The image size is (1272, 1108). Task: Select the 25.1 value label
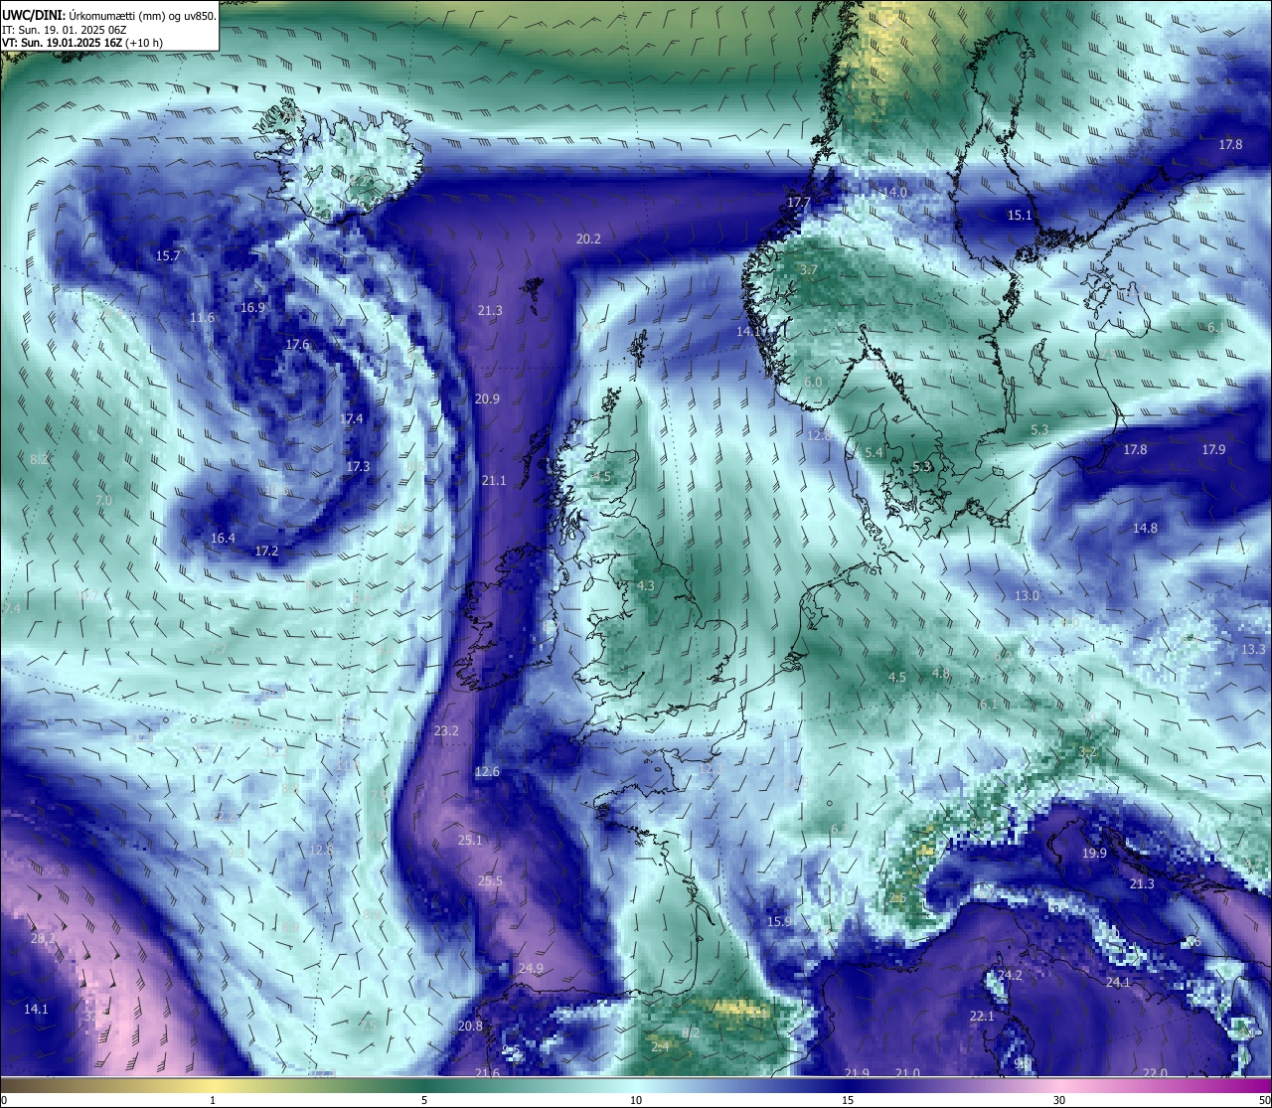point(470,840)
